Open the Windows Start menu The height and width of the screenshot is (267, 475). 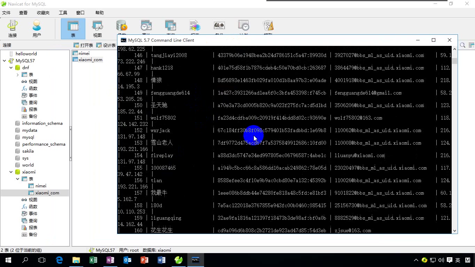click(x=8, y=260)
